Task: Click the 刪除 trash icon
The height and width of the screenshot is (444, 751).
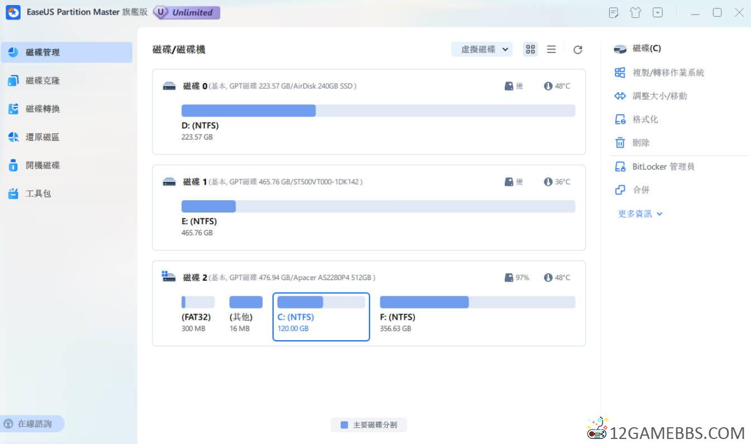Action: (x=620, y=143)
